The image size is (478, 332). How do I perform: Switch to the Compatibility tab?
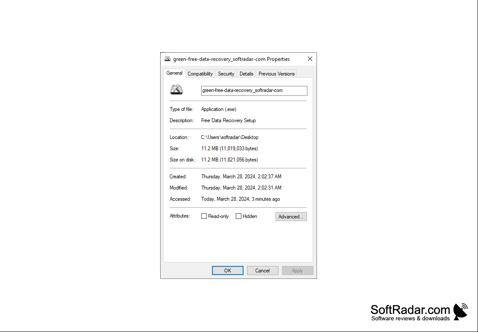[200, 74]
